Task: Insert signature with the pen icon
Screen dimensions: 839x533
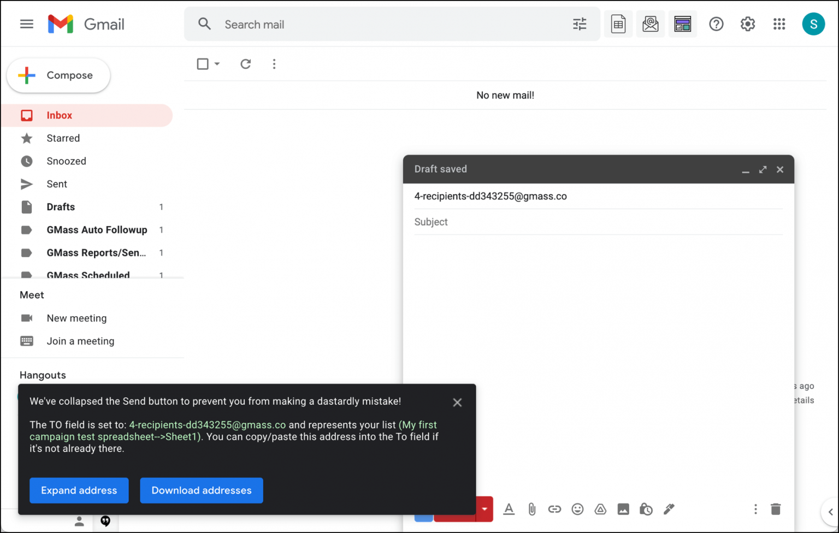Action: (669, 509)
